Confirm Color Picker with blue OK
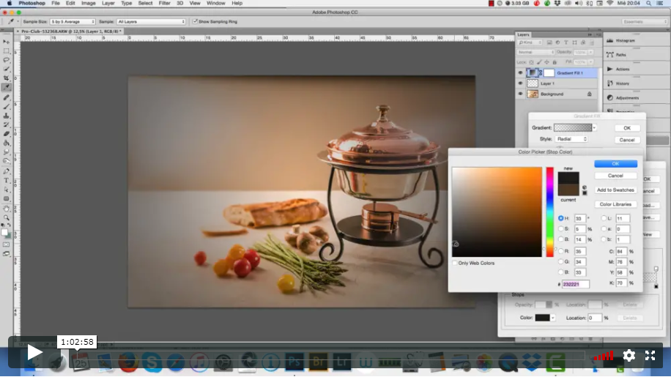 615,164
